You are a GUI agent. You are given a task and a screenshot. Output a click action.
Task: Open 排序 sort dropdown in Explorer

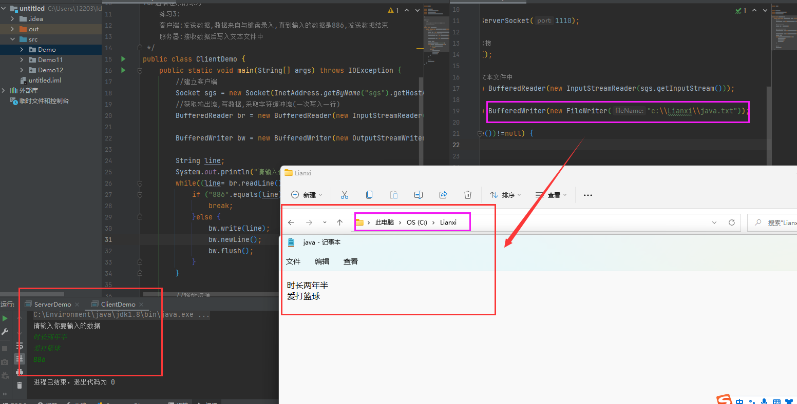505,195
